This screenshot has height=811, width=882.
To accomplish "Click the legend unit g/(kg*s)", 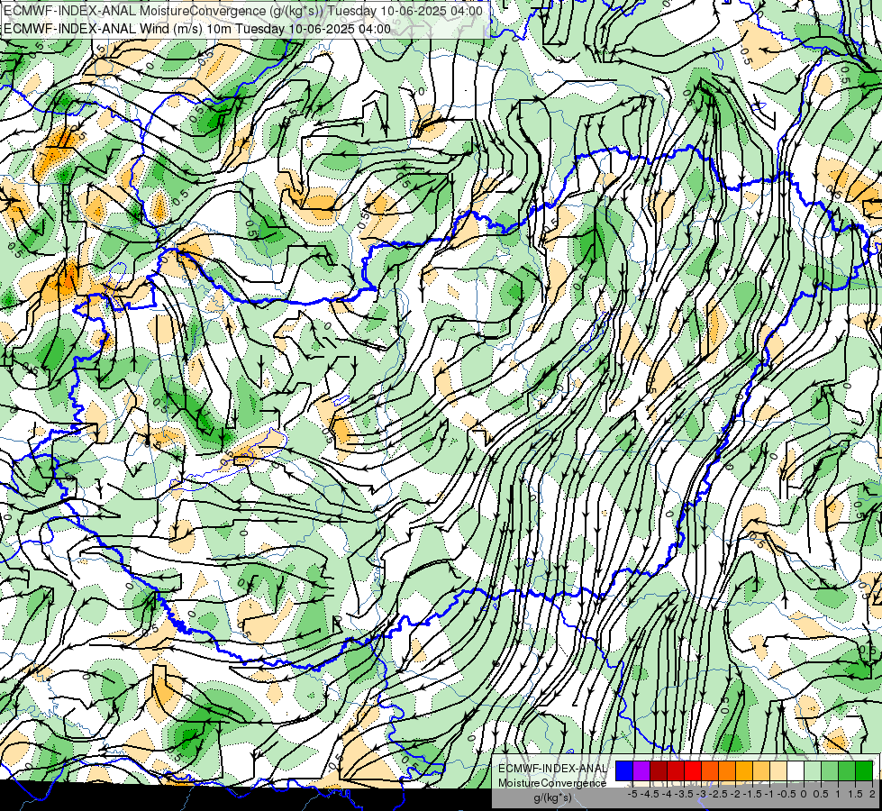I will [x=552, y=797].
